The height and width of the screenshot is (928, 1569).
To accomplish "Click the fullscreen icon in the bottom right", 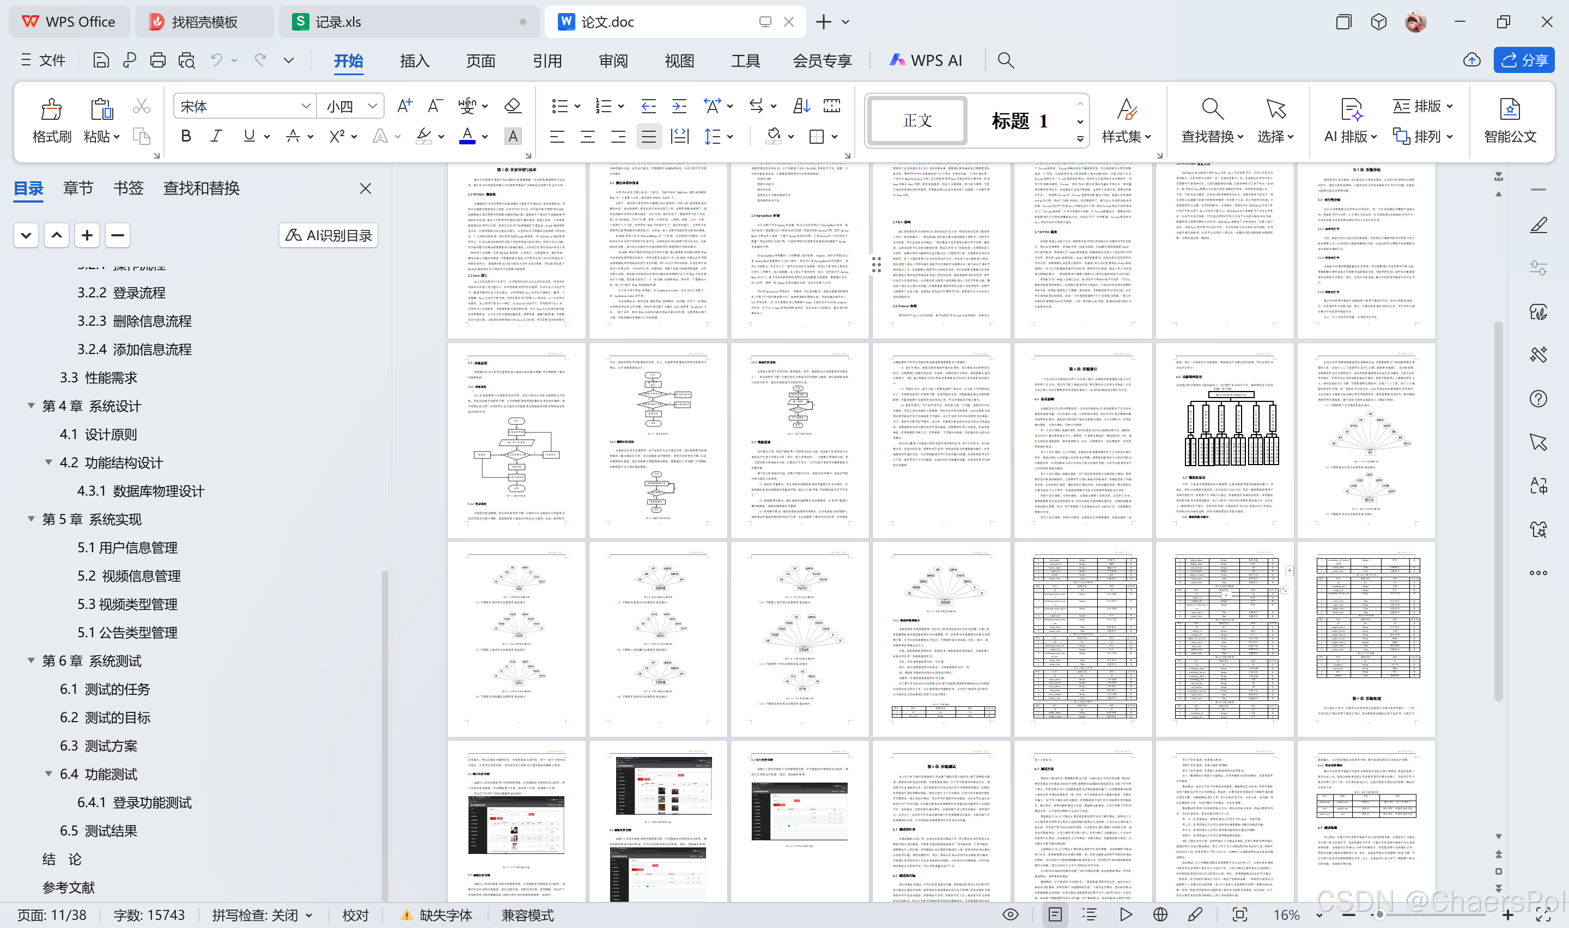I will 1543,915.
